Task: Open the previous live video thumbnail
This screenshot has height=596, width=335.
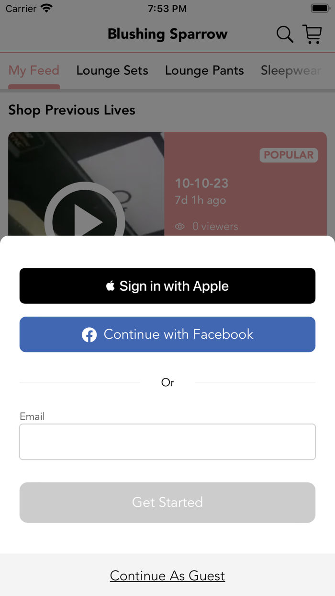Action: tap(86, 184)
